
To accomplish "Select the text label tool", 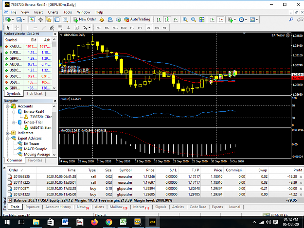I will click(x=77, y=28).
